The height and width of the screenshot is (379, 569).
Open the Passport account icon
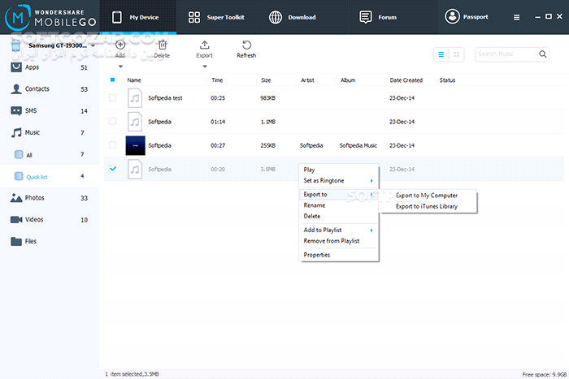pyautogui.click(x=452, y=17)
